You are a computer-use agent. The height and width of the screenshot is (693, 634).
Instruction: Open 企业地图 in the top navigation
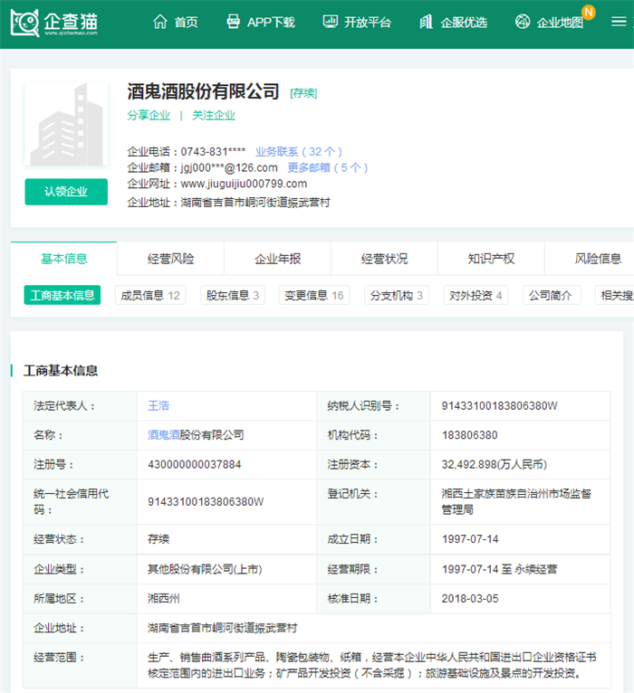[560, 22]
